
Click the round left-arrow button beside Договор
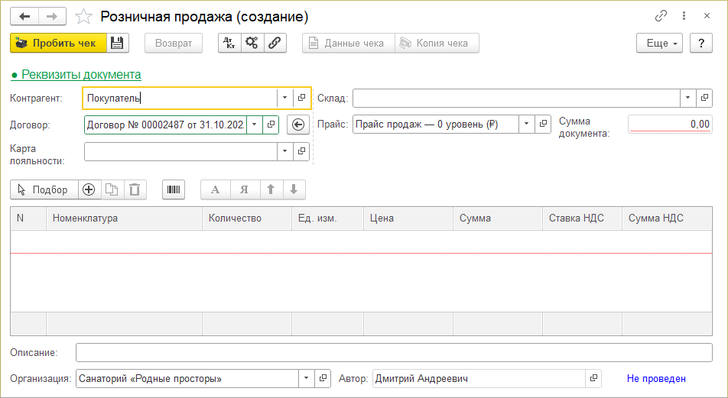pos(297,125)
